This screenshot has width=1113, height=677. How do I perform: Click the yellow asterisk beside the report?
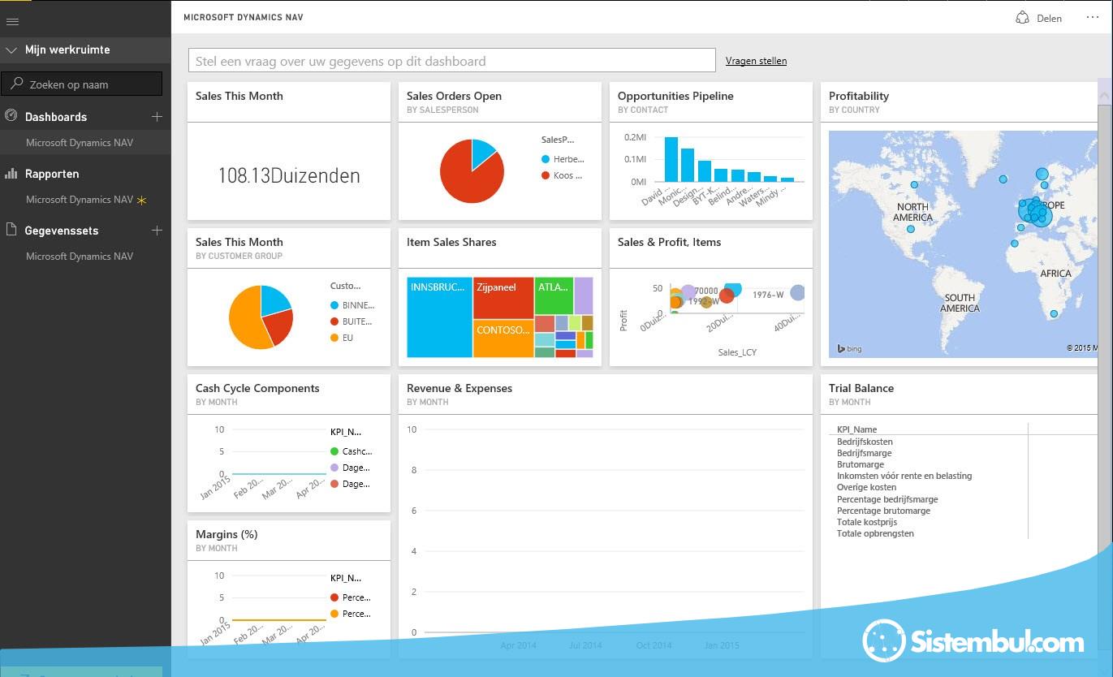pos(142,201)
